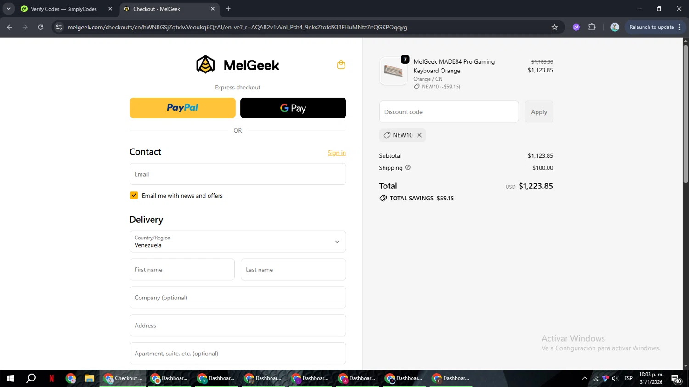
Task: Open the Chrome three-dot menu
Action: point(680,27)
